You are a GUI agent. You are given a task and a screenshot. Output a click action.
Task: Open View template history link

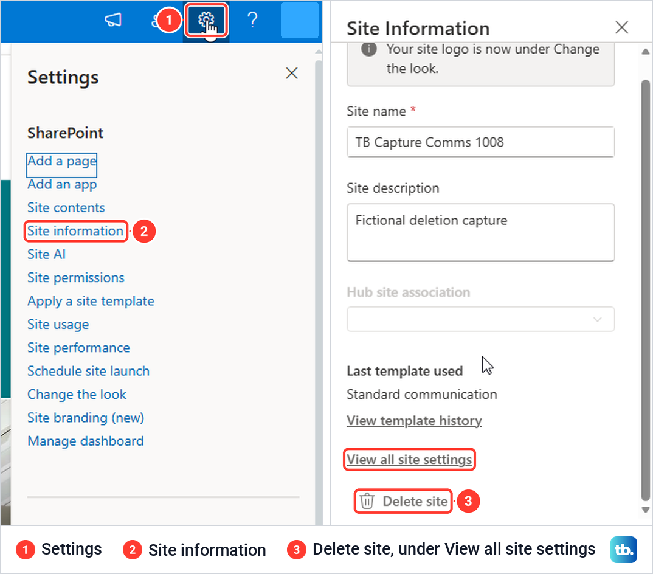coord(415,421)
